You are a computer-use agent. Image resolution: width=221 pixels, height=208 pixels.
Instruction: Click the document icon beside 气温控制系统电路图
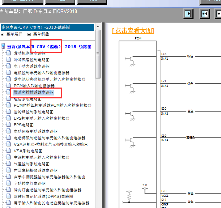[9, 164]
